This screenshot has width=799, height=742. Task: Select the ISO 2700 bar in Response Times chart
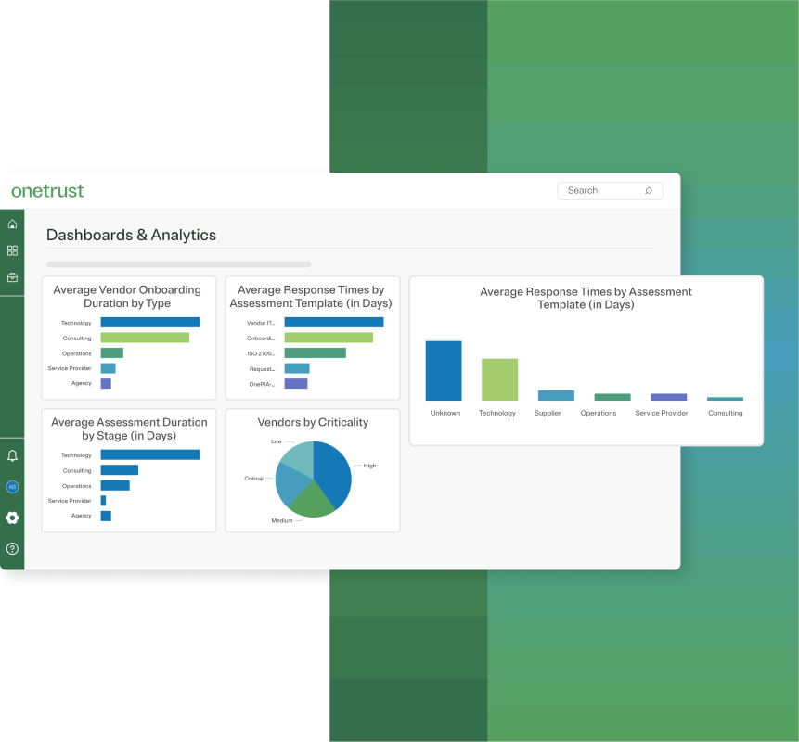tap(315, 353)
